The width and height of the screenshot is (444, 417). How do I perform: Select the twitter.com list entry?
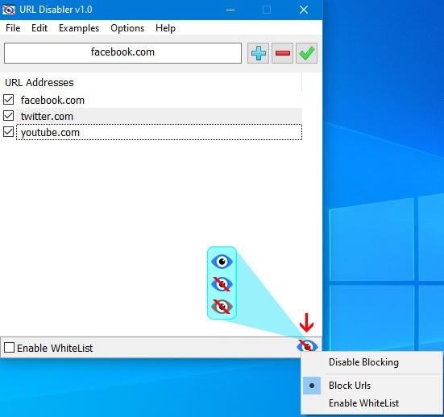[159, 116]
